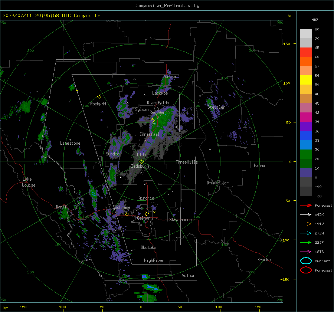Screen dimensions: 334x312
Task: Click the Didsbury label
Action: point(140,166)
